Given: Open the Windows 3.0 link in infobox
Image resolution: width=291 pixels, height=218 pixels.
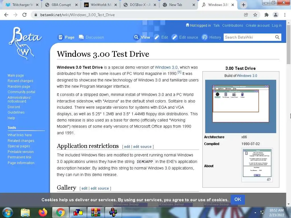Looking at the screenshot, I should point(247,76).
